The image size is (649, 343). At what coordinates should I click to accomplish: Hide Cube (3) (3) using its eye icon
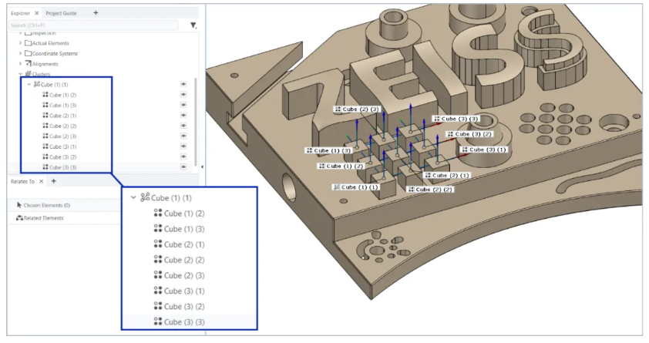(183, 166)
